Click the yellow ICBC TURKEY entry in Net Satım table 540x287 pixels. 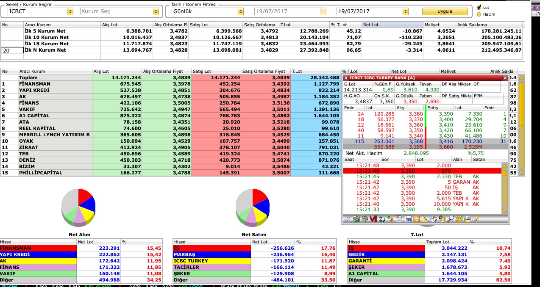point(212,261)
